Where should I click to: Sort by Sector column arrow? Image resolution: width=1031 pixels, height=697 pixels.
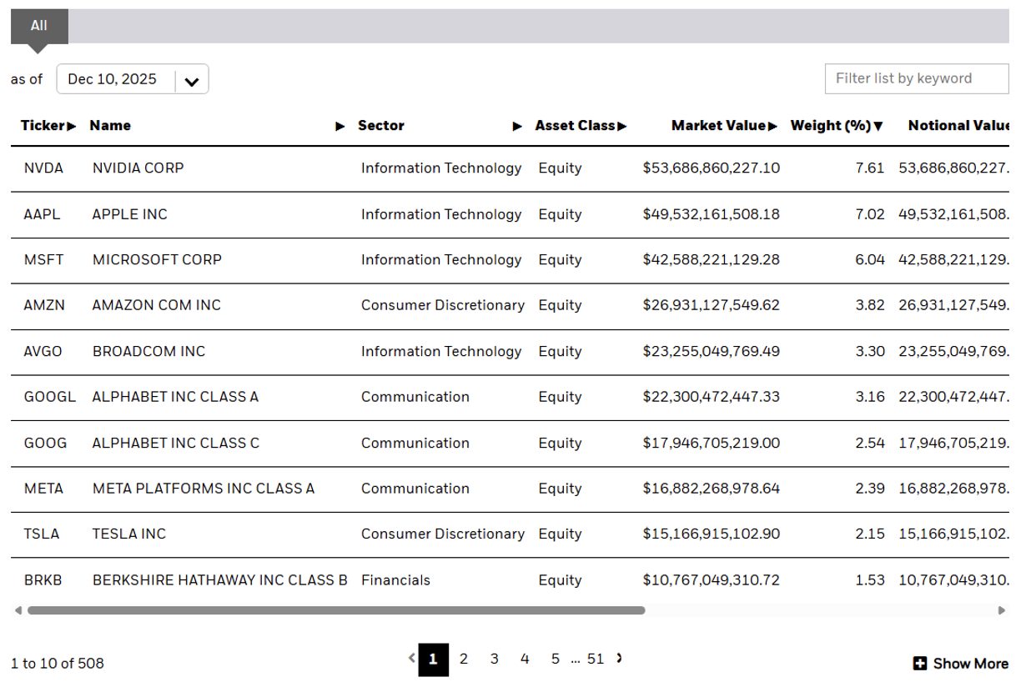(x=517, y=127)
